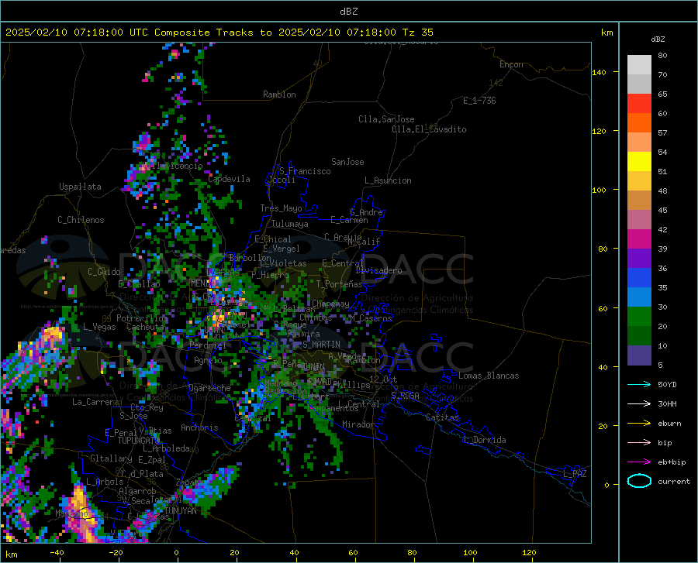The height and width of the screenshot is (563, 698).
Task: Click the C_Chilenos map label
Action: pyautogui.click(x=81, y=220)
